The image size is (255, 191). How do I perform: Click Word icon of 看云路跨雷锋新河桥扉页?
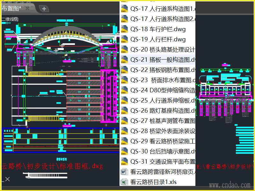(x=124, y=172)
